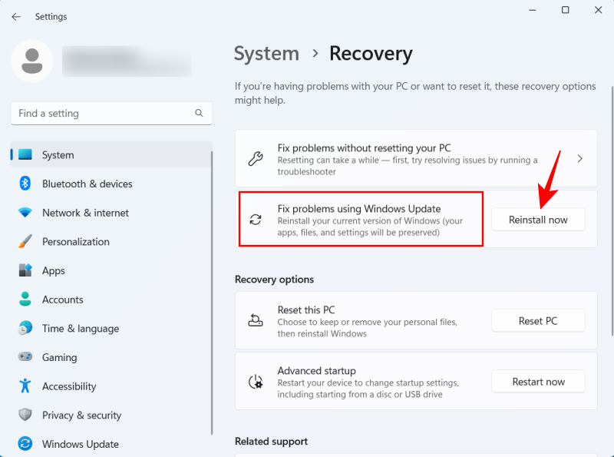The image size is (614, 457).
Task: Go to Time & language label
Action: pos(81,329)
